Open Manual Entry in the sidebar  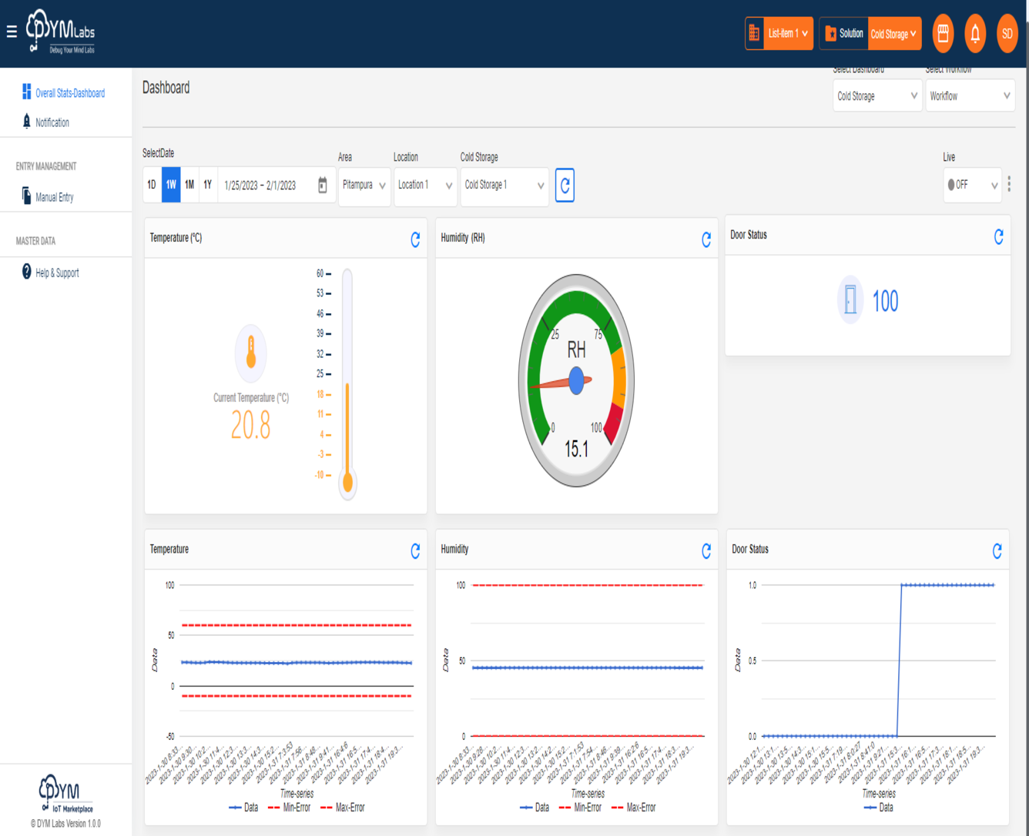(55, 197)
